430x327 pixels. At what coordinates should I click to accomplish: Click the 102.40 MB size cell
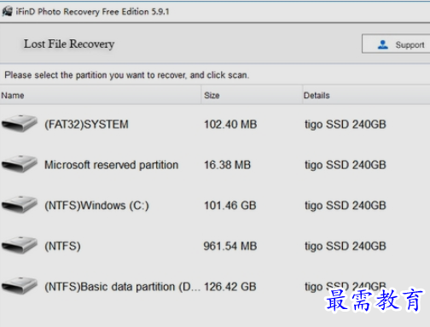[x=230, y=125]
